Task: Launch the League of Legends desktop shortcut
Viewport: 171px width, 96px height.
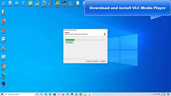Action: click(64, 4)
